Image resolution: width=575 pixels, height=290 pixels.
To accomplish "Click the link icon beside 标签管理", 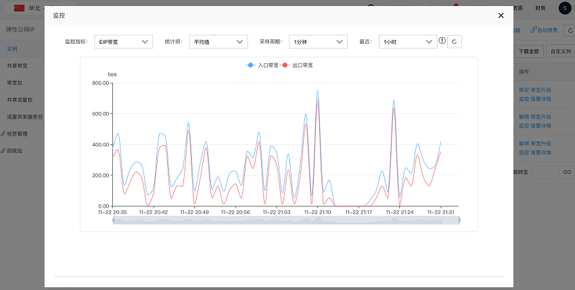I will pyautogui.click(x=3, y=134).
